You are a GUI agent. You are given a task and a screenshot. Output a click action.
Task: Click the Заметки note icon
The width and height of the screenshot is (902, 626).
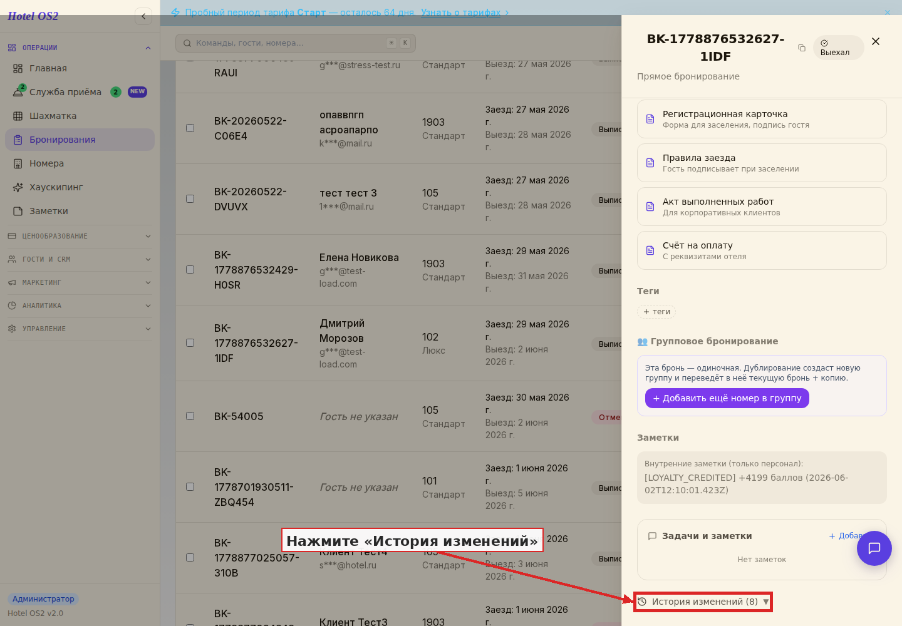18,211
